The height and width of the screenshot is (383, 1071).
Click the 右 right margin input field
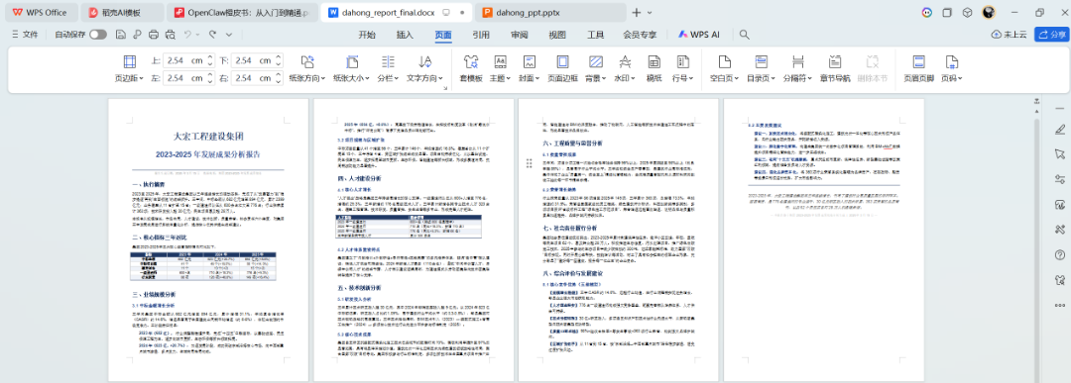pos(256,78)
